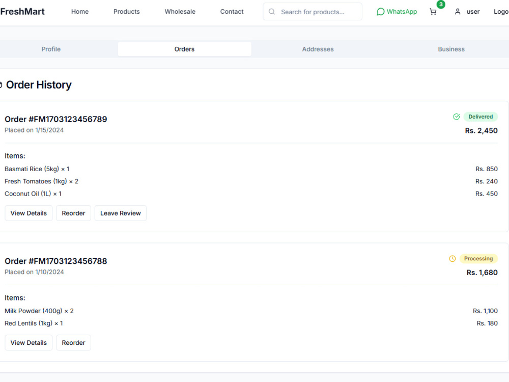The height and width of the screenshot is (382, 509).
Task: Reorder order FM1703123456788
Action: point(73,343)
